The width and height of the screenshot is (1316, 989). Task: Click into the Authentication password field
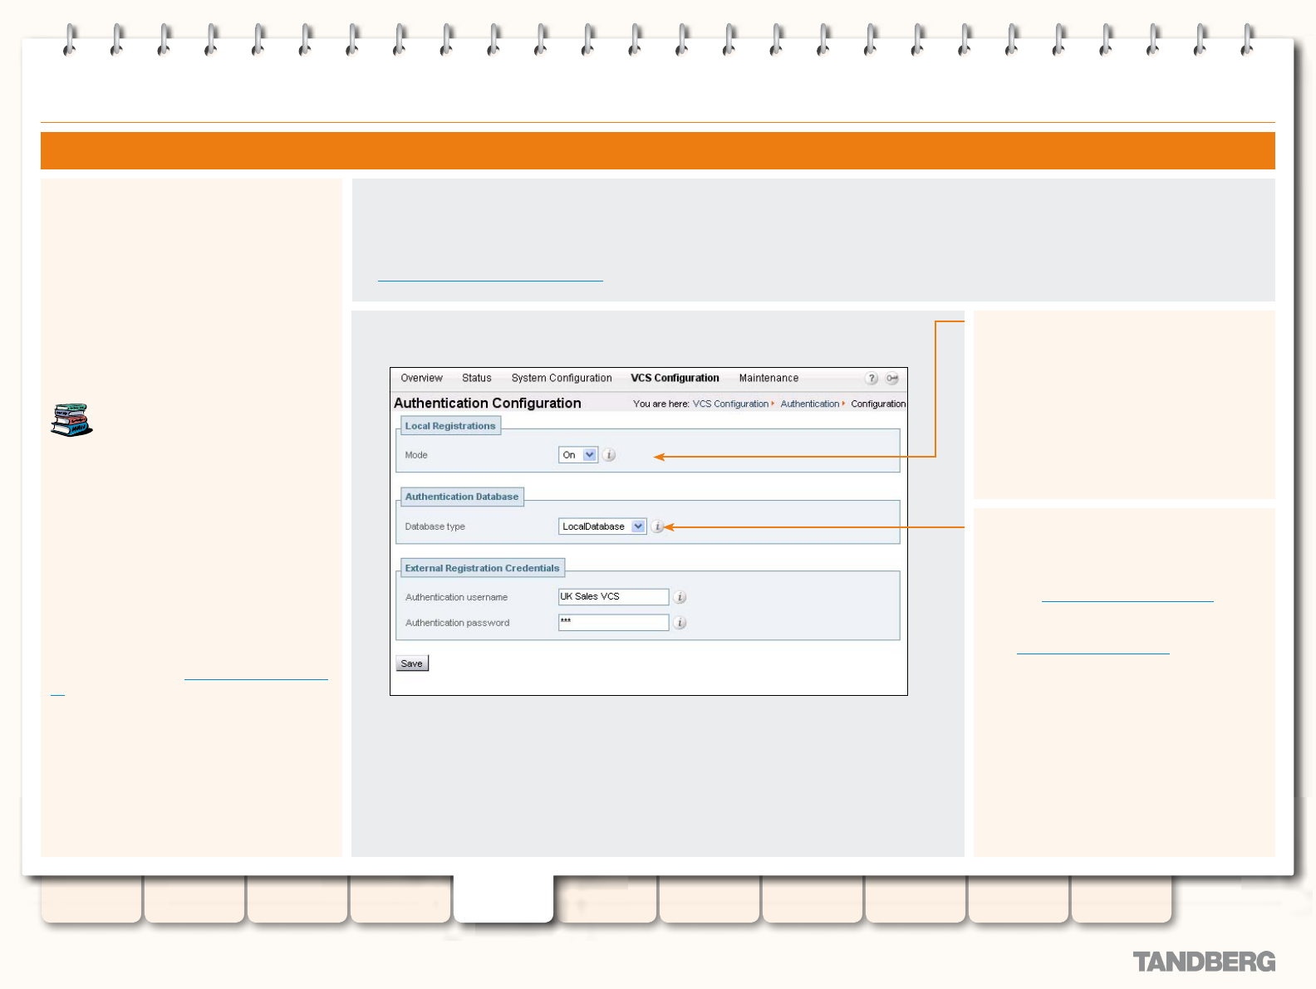pyautogui.click(x=614, y=623)
